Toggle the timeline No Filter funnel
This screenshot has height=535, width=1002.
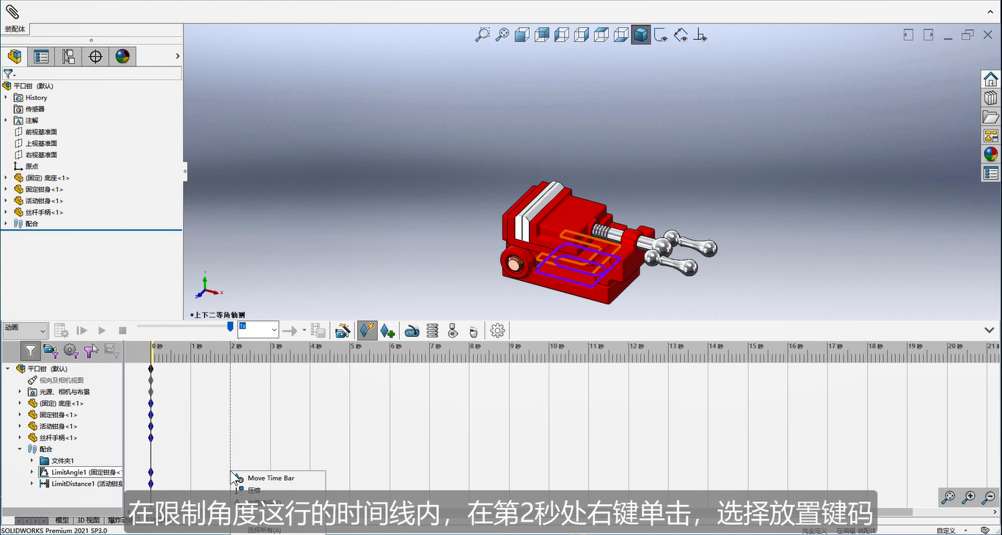(x=30, y=352)
